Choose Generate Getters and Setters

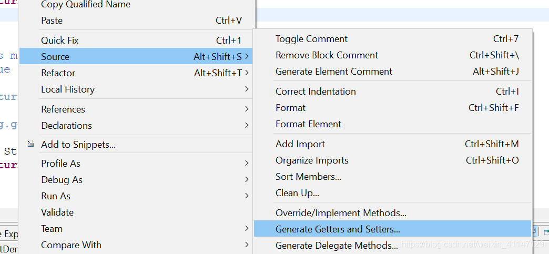click(x=338, y=229)
